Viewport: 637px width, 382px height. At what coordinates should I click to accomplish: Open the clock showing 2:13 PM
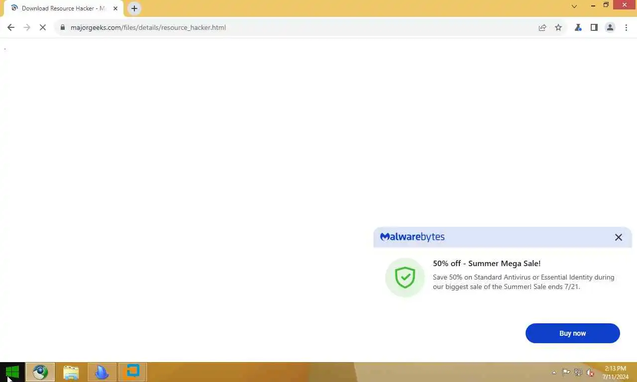click(615, 373)
